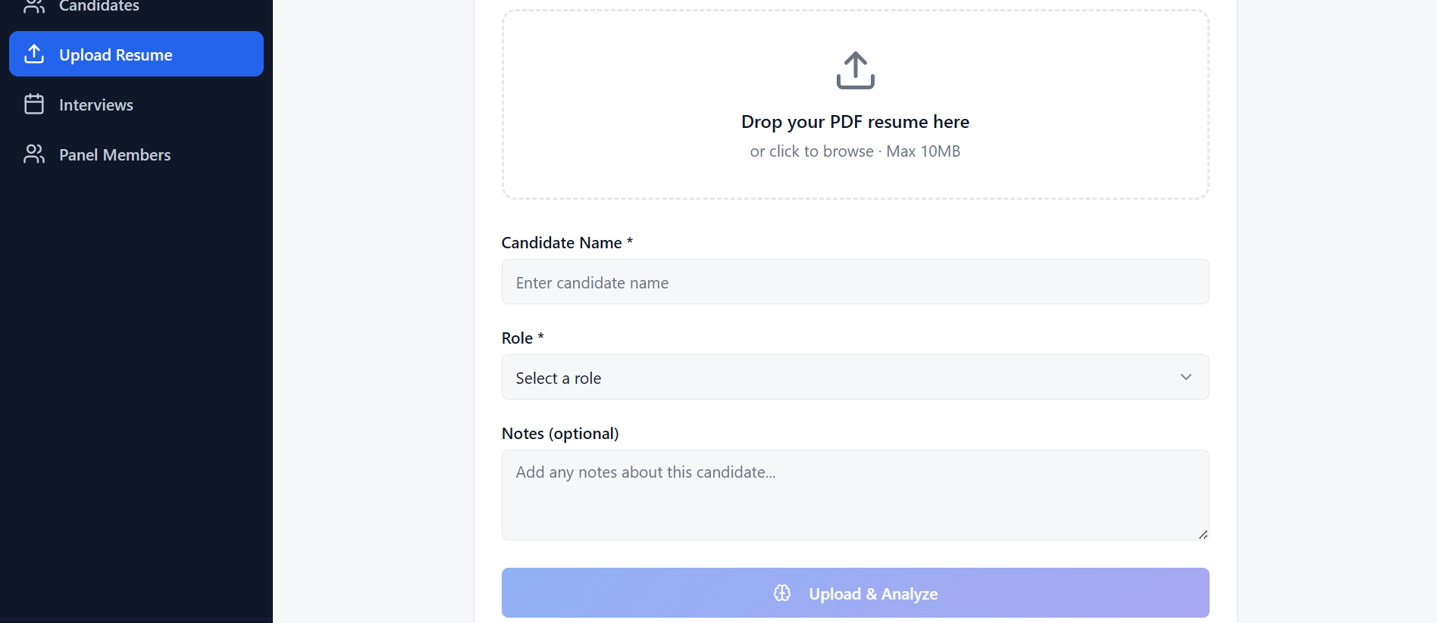Click the Interviews calendar icon
The width and height of the screenshot is (1437, 623).
coord(34,104)
